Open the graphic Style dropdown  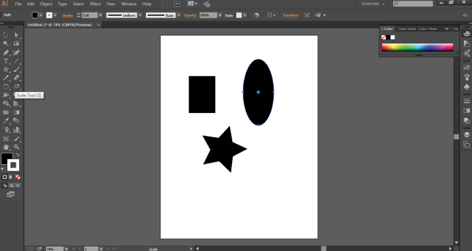click(x=245, y=15)
